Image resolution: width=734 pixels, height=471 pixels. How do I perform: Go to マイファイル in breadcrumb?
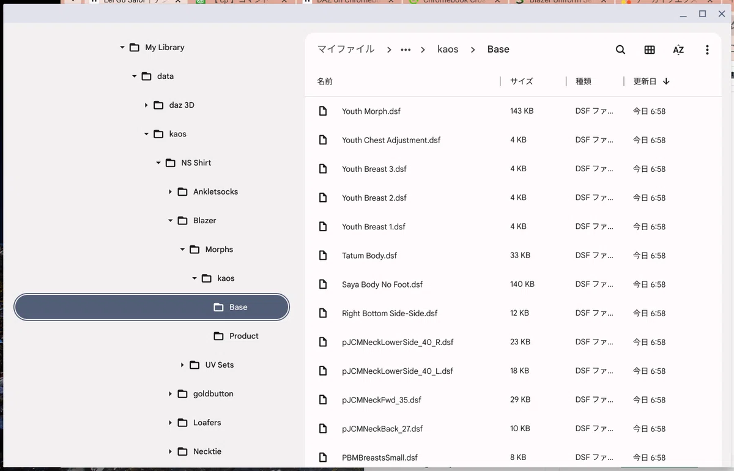pos(346,50)
